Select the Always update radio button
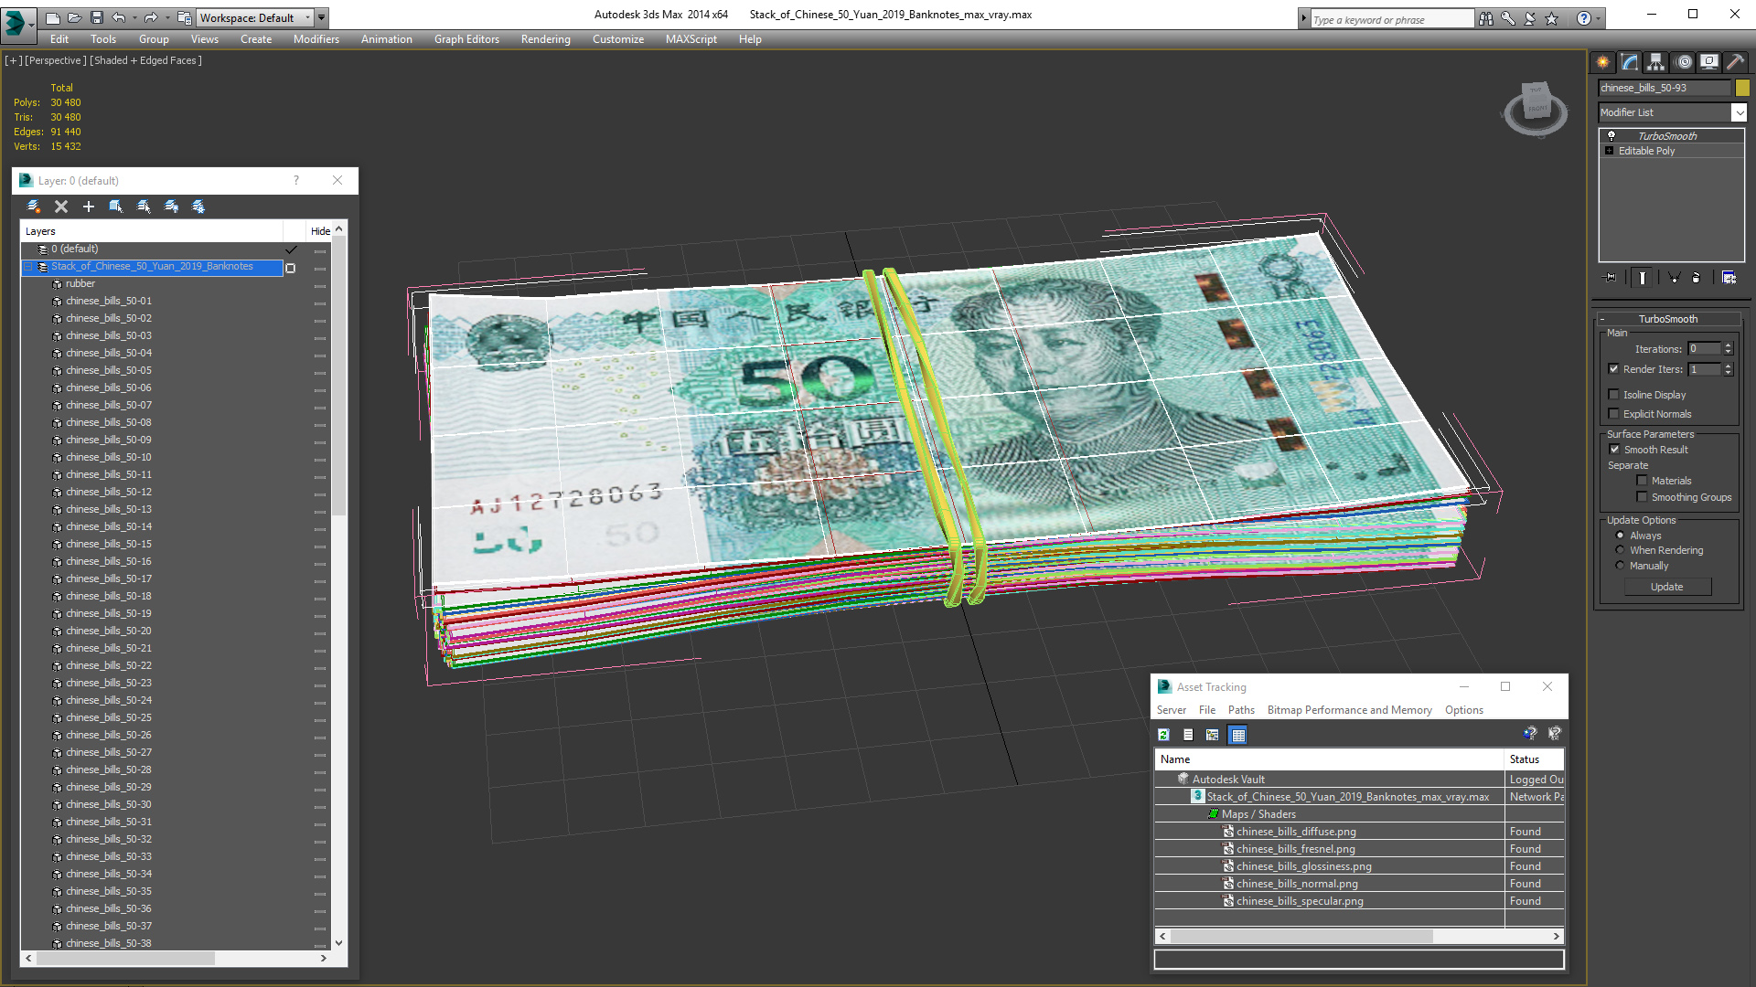The width and height of the screenshot is (1756, 987). pos(1621,536)
